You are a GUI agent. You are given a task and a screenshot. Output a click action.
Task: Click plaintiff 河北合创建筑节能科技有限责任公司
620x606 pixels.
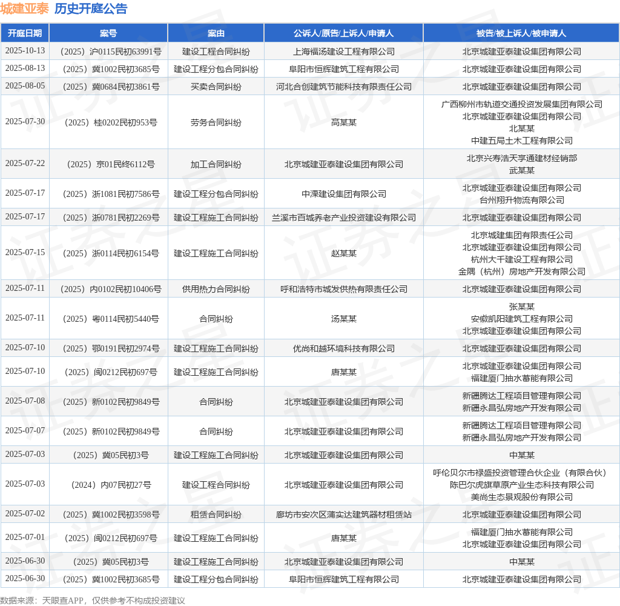point(344,87)
